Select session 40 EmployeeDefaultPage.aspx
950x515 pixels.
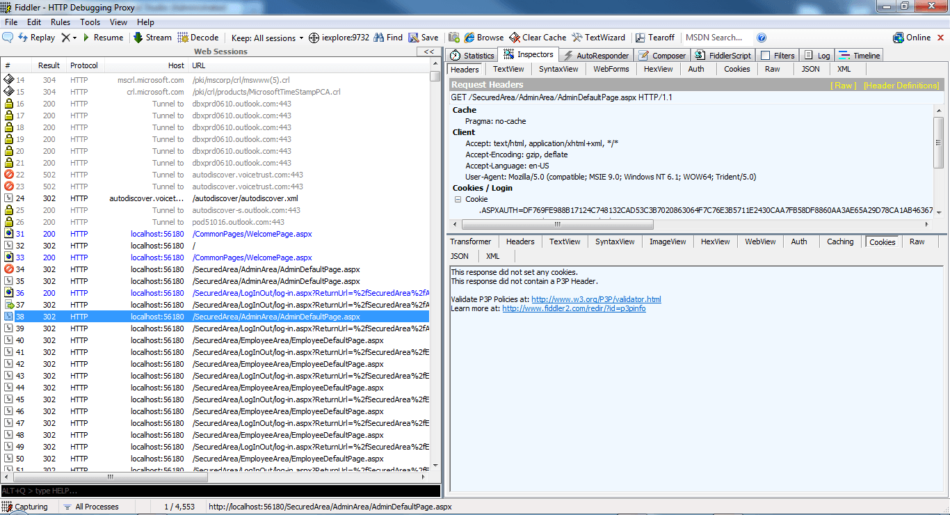[215, 340]
